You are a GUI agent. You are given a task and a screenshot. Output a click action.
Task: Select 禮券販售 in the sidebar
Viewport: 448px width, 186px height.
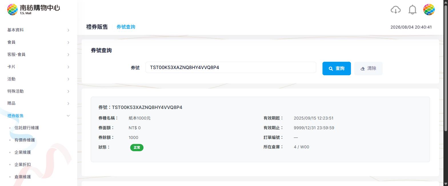[x=15, y=116]
